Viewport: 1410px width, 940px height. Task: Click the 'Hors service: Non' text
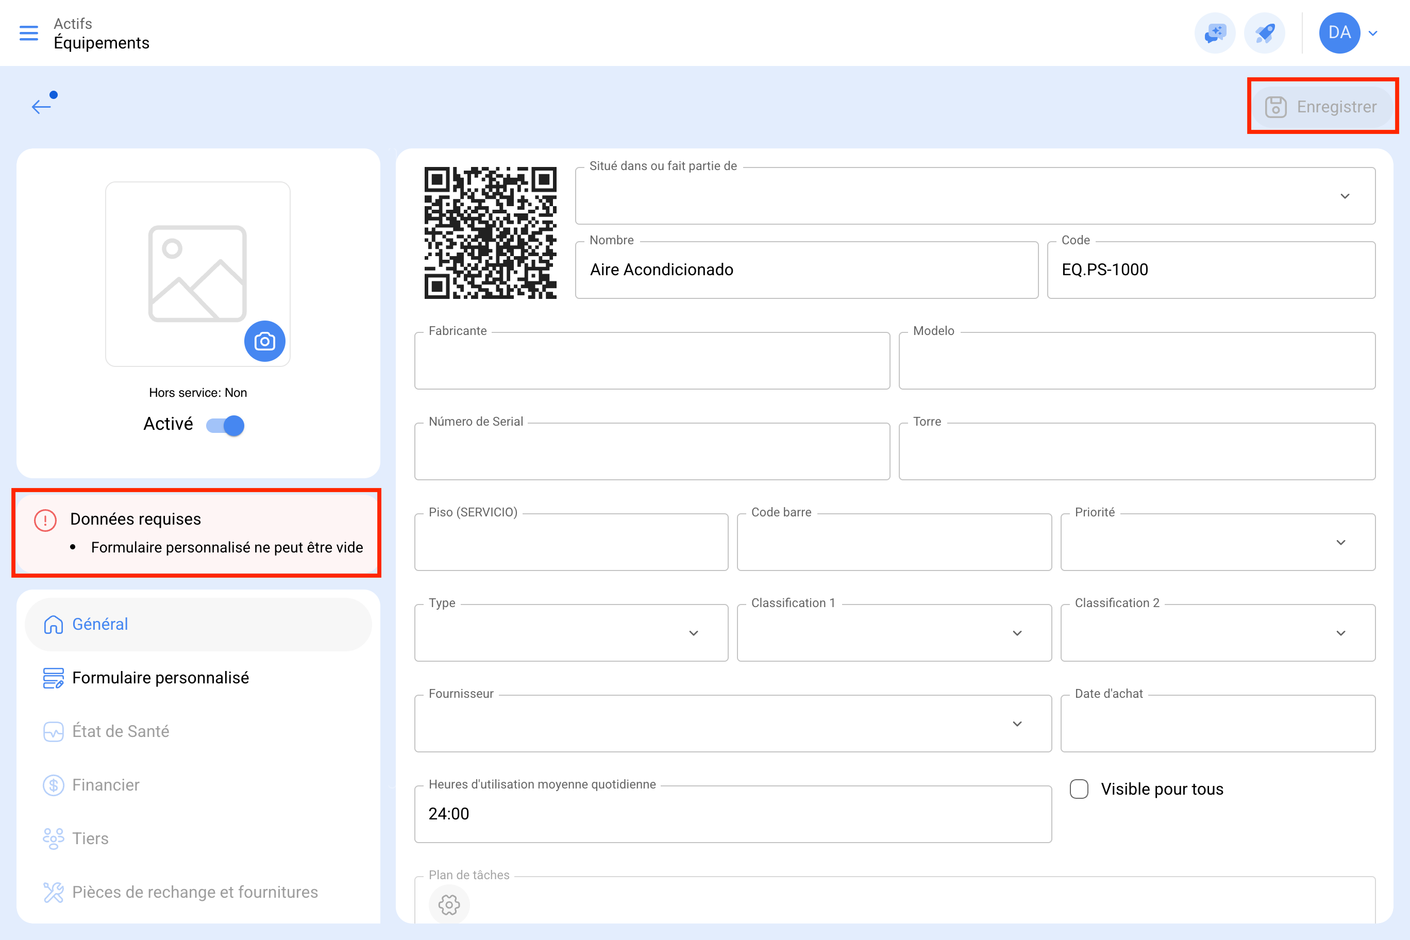(198, 393)
